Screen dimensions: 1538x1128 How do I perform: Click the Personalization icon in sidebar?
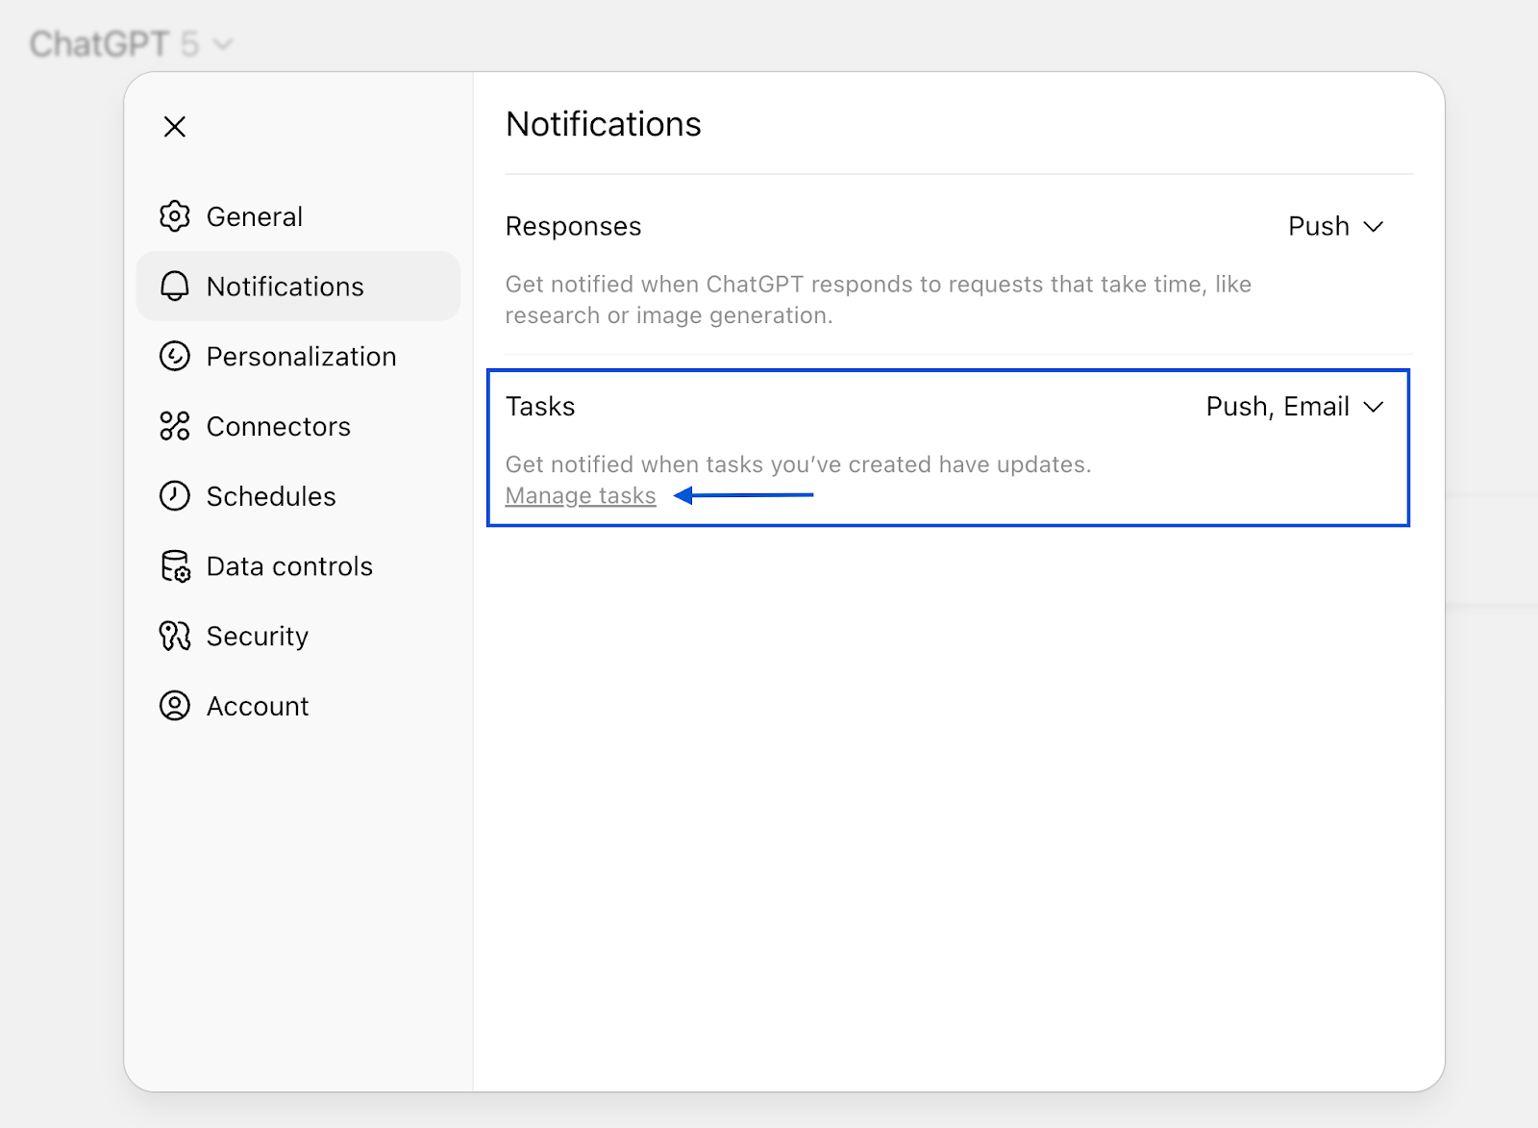click(175, 357)
